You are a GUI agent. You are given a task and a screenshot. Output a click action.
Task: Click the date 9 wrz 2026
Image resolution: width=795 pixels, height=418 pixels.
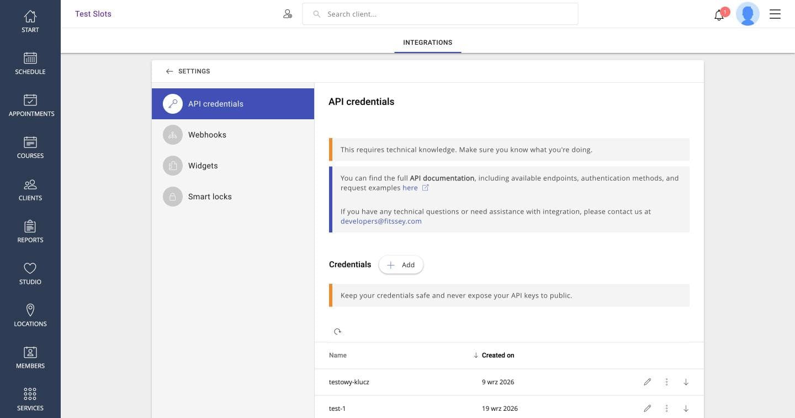tap(498, 382)
